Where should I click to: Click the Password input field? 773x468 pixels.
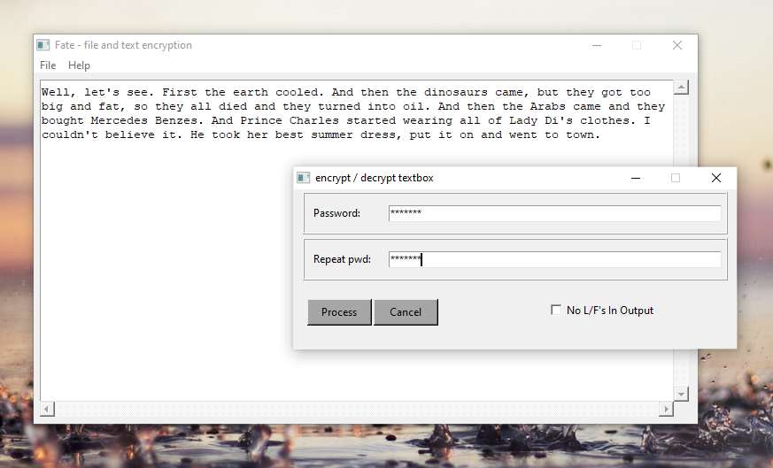[x=554, y=213]
